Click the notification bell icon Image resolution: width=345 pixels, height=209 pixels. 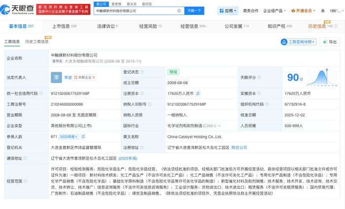click(322, 11)
